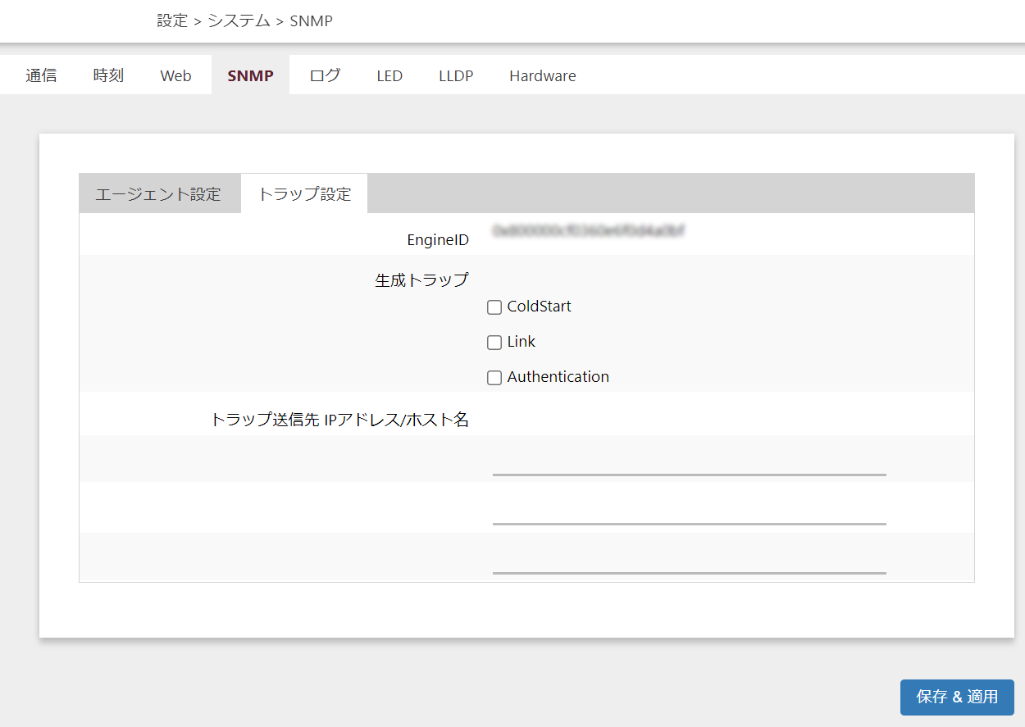
Task: Click the first trap destination address field
Action: coord(689,462)
